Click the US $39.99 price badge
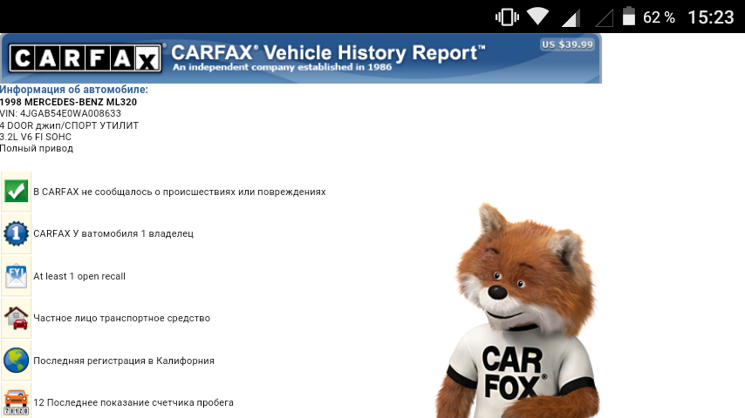Image resolution: width=745 pixels, height=418 pixels. pyautogui.click(x=567, y=44)
